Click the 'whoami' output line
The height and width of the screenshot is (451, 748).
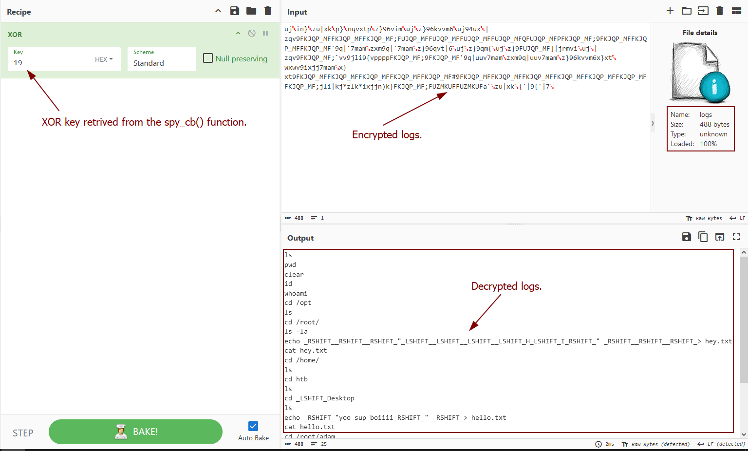296,293
